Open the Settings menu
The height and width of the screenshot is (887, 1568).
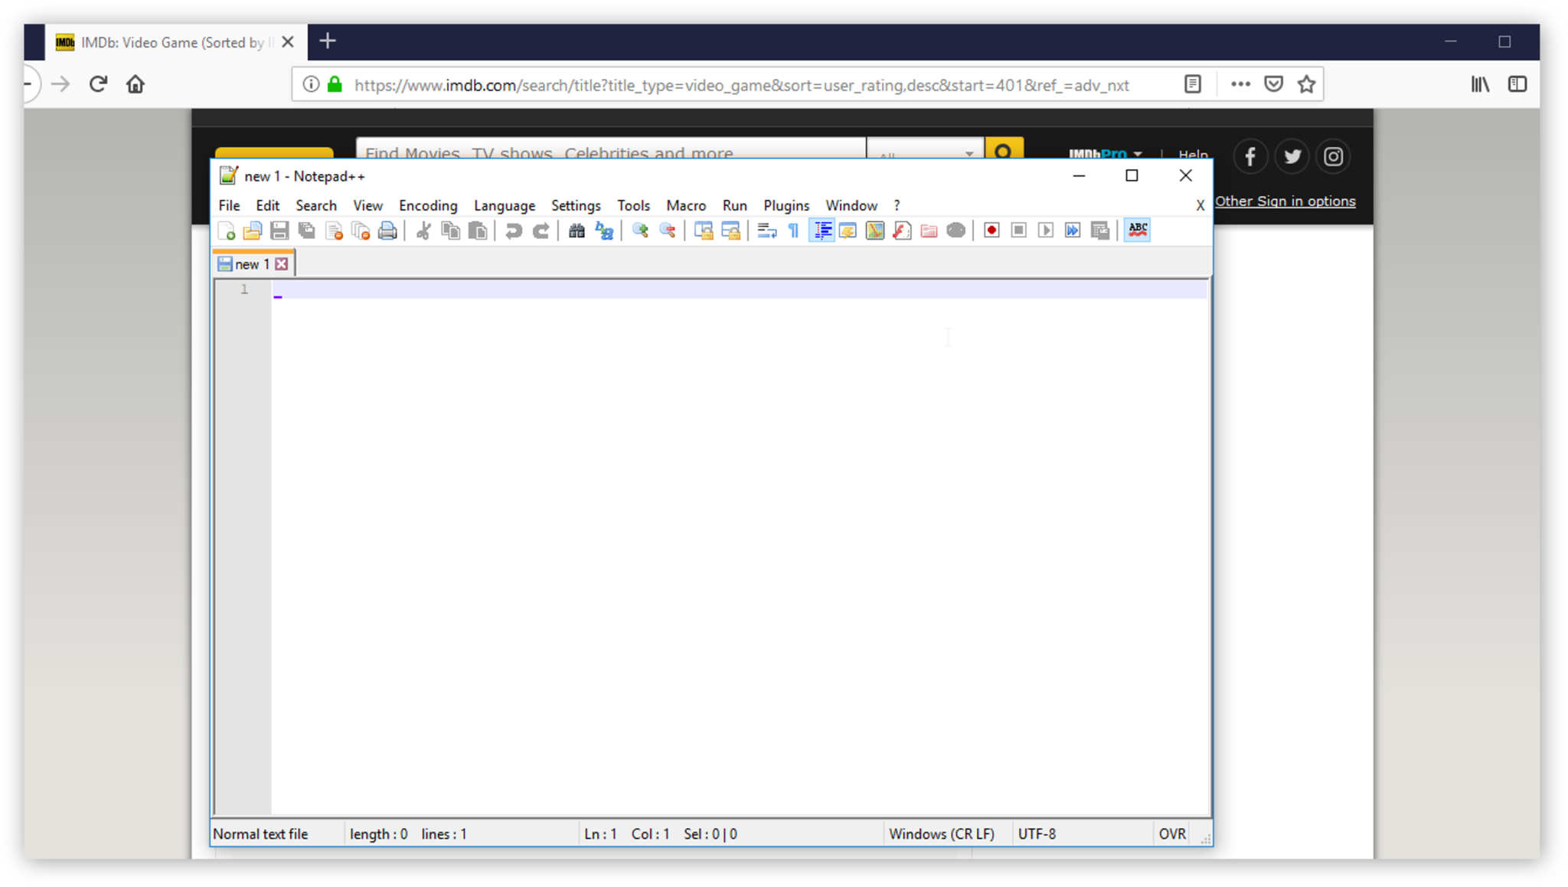click(x=576, y=205)
